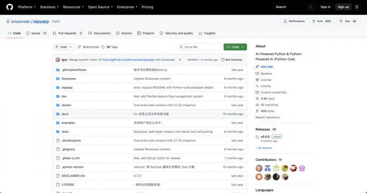
Task: Expand the Solutions menu
Action: 50,7
